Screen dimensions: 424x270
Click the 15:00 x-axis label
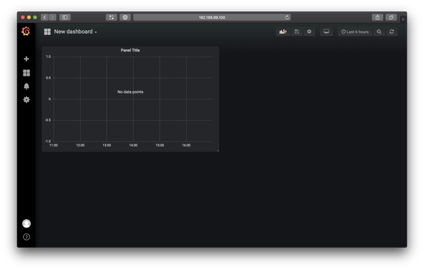(x=160, y=145)
